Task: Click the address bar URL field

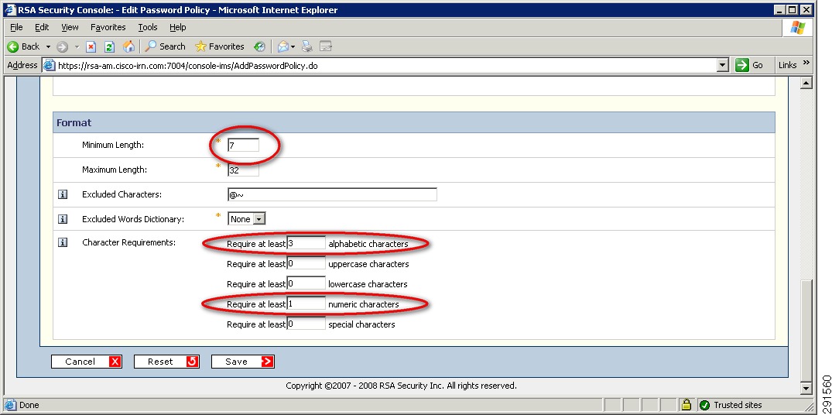Action: (379, 66)
